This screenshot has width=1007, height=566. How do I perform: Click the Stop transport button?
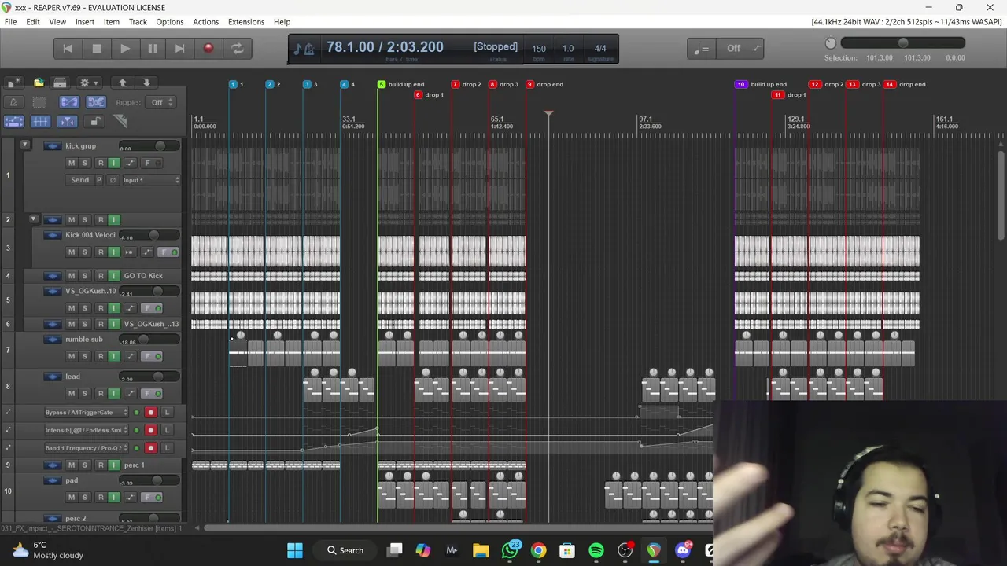click(97, 49)
